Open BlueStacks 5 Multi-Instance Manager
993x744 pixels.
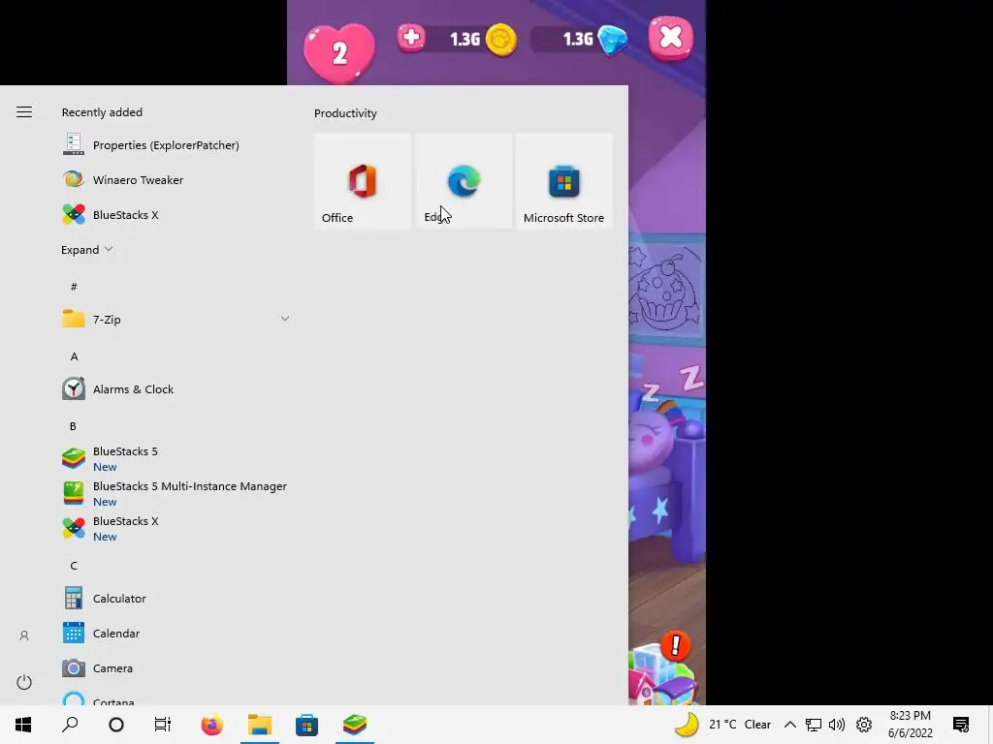[176, 493]
